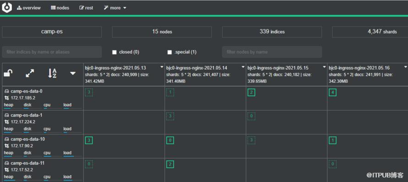
Task: Click node name camp-es-data-1
Action: [x=26, y=115]
